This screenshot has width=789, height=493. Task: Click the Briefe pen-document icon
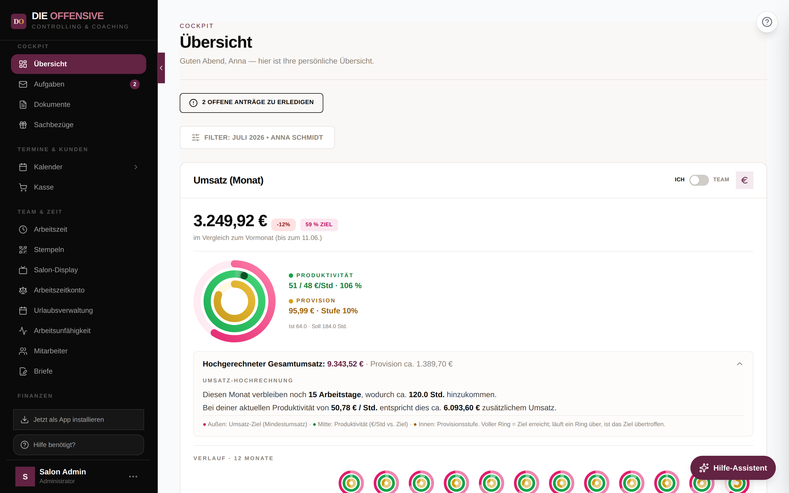pos(23,371)
